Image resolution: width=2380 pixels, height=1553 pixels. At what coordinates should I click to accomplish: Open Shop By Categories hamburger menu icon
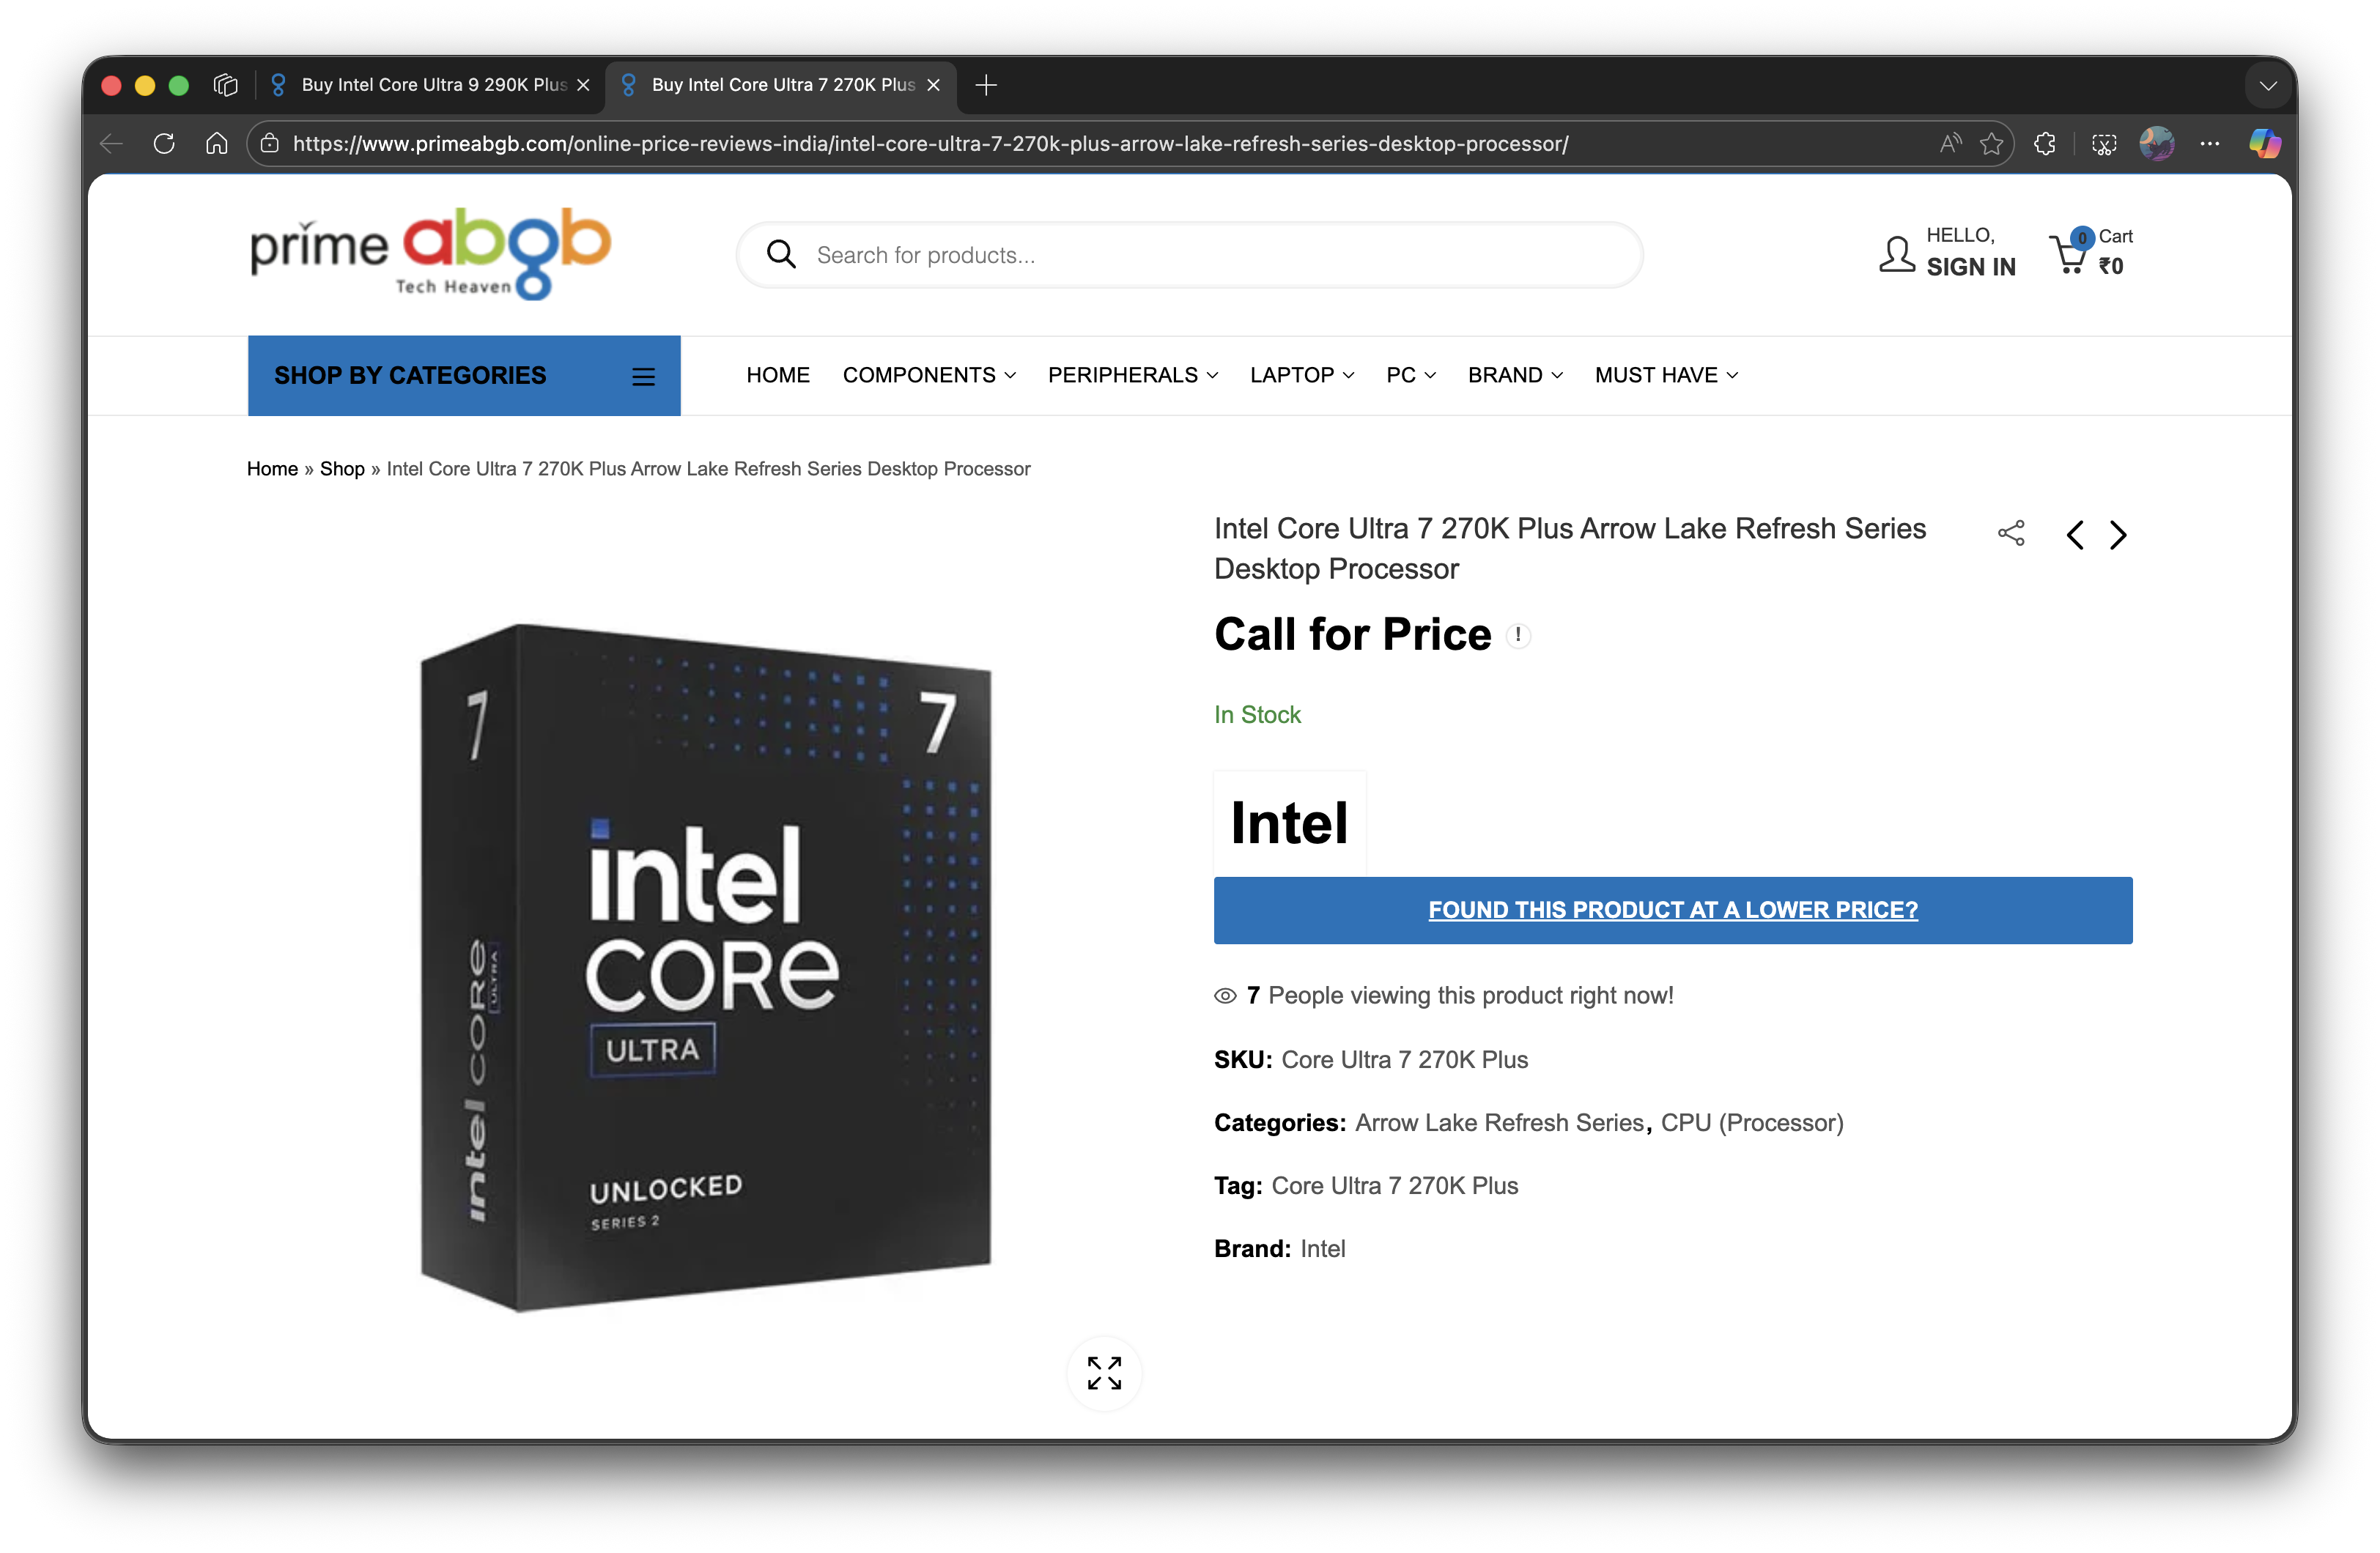click(644, 375)
